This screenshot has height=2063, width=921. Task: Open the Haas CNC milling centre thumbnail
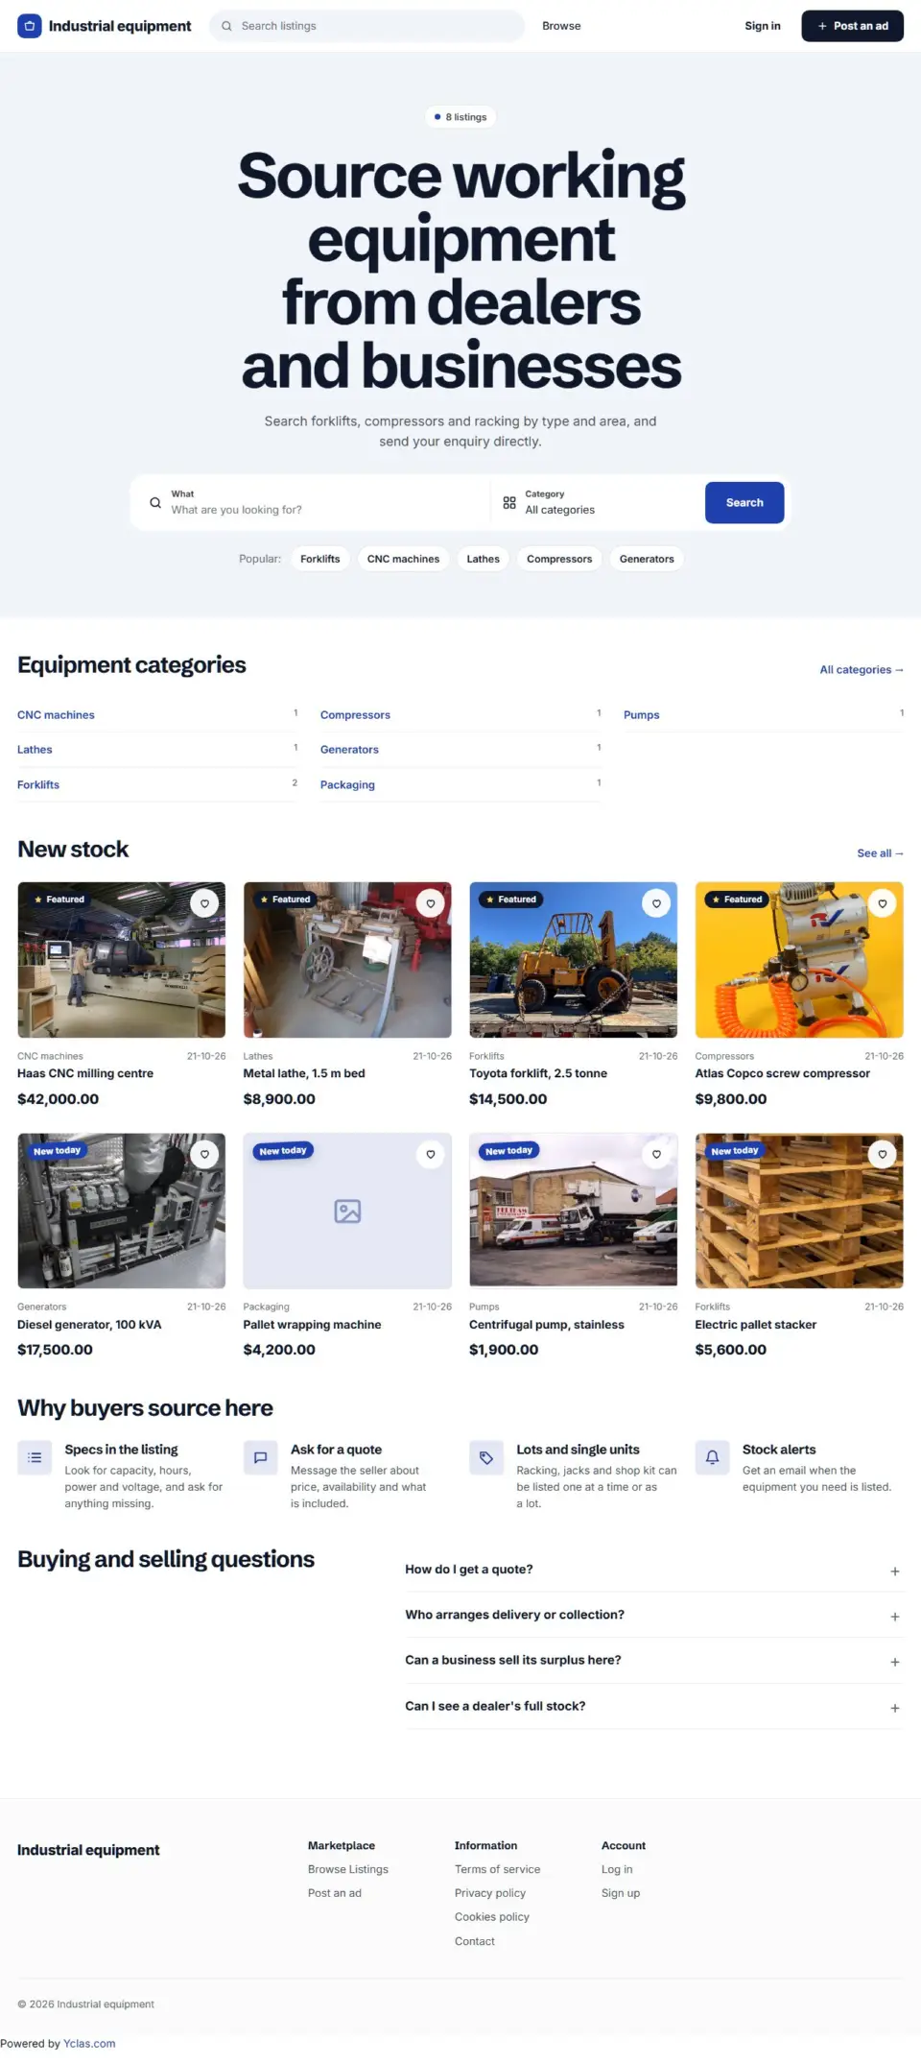122,960
